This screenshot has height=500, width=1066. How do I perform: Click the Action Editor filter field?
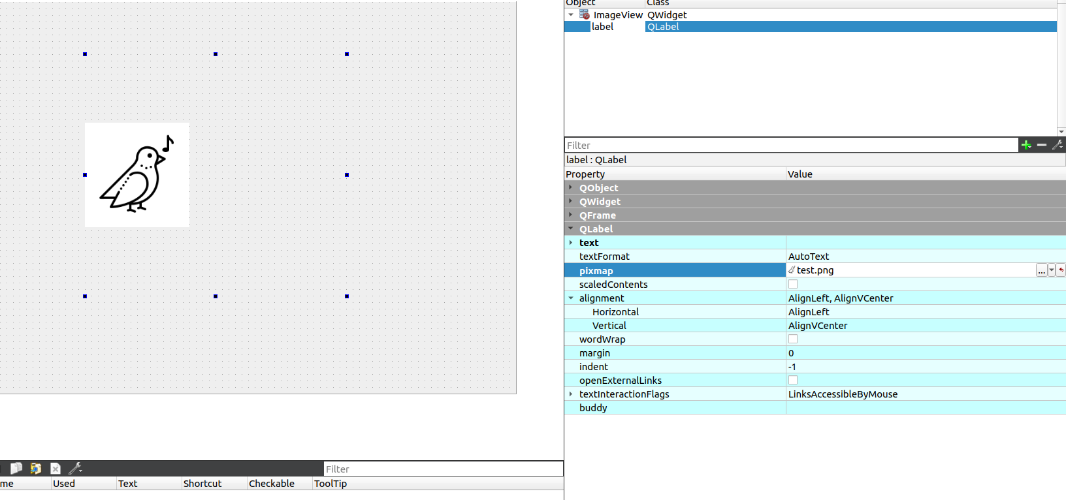pos(444,469)
